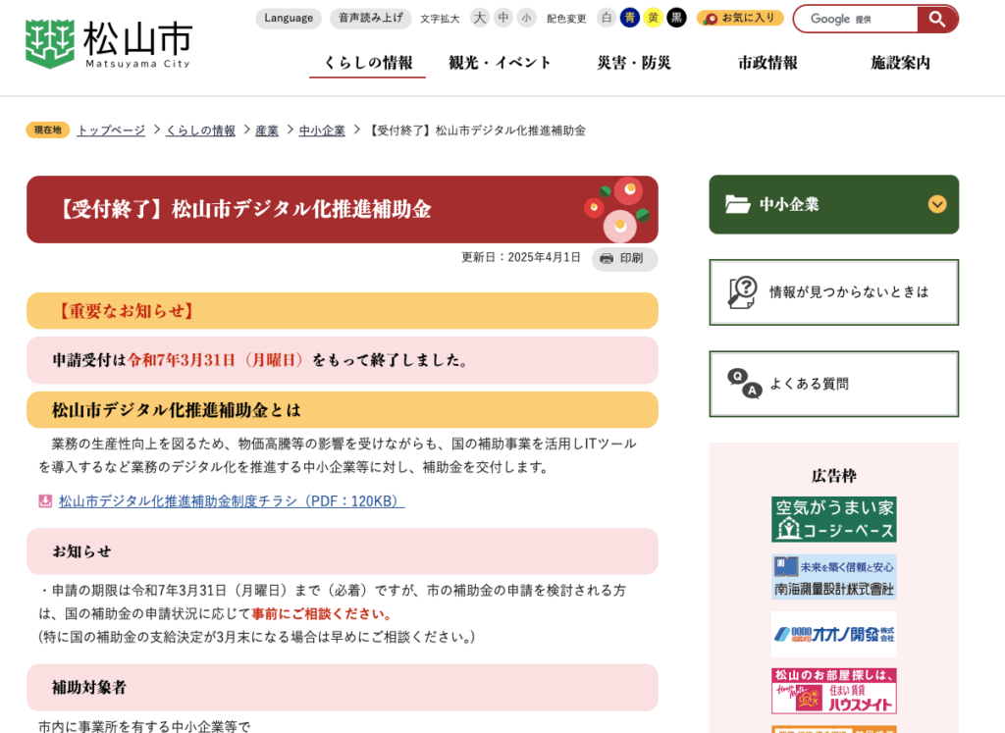
Task: Click the 中小企業 folder icon
Action: 737,204
